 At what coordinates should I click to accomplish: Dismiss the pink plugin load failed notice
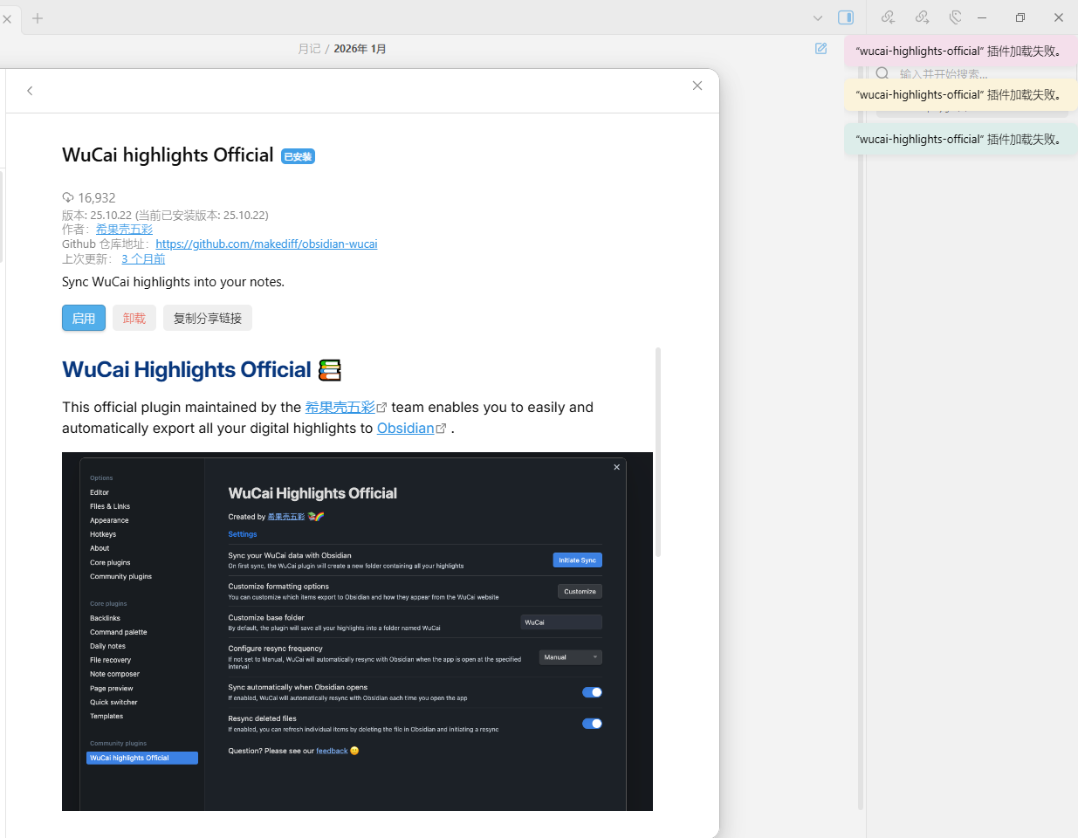click(960, 52)
